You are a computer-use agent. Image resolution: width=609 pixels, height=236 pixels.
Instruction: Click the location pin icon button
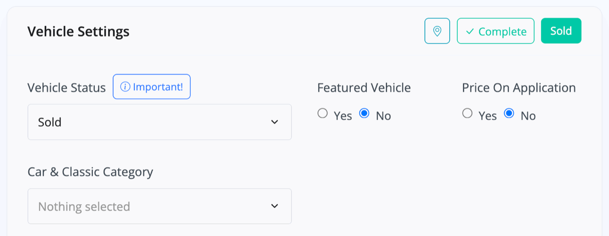(x=437, y=31)
